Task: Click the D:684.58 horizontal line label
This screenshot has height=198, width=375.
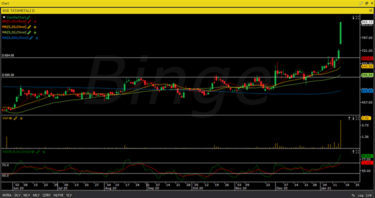Action: click(x=8, y=56)
